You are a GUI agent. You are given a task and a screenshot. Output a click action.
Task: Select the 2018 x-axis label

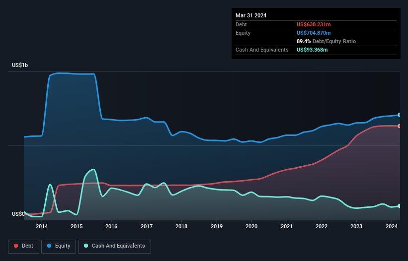pos(181,226)
